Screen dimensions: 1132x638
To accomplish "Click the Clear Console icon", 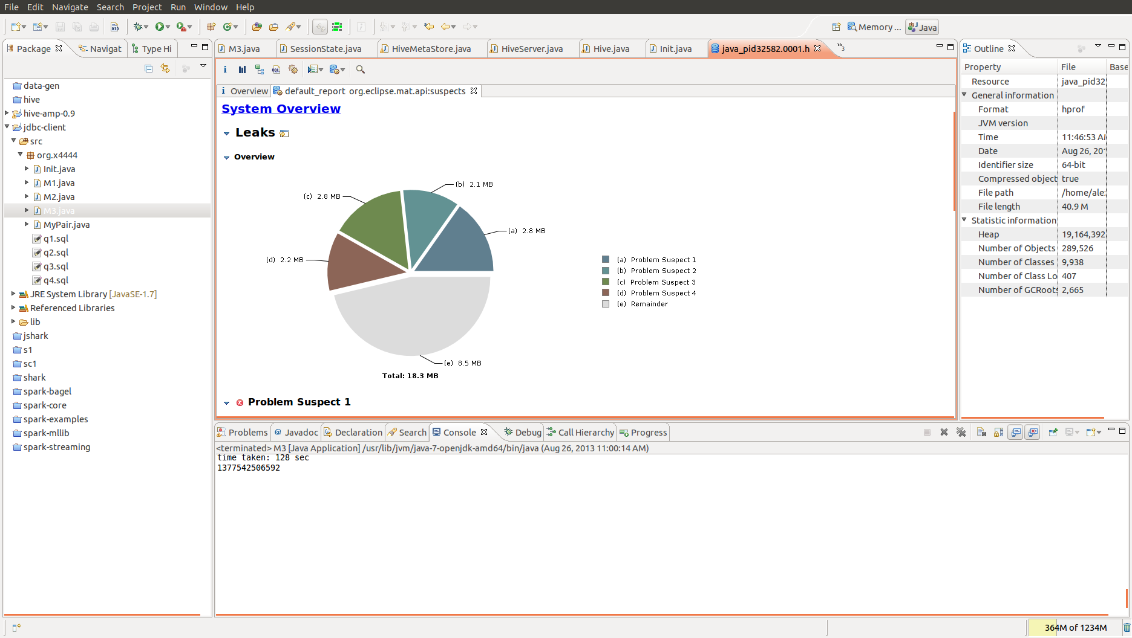I will click(981, 432).
